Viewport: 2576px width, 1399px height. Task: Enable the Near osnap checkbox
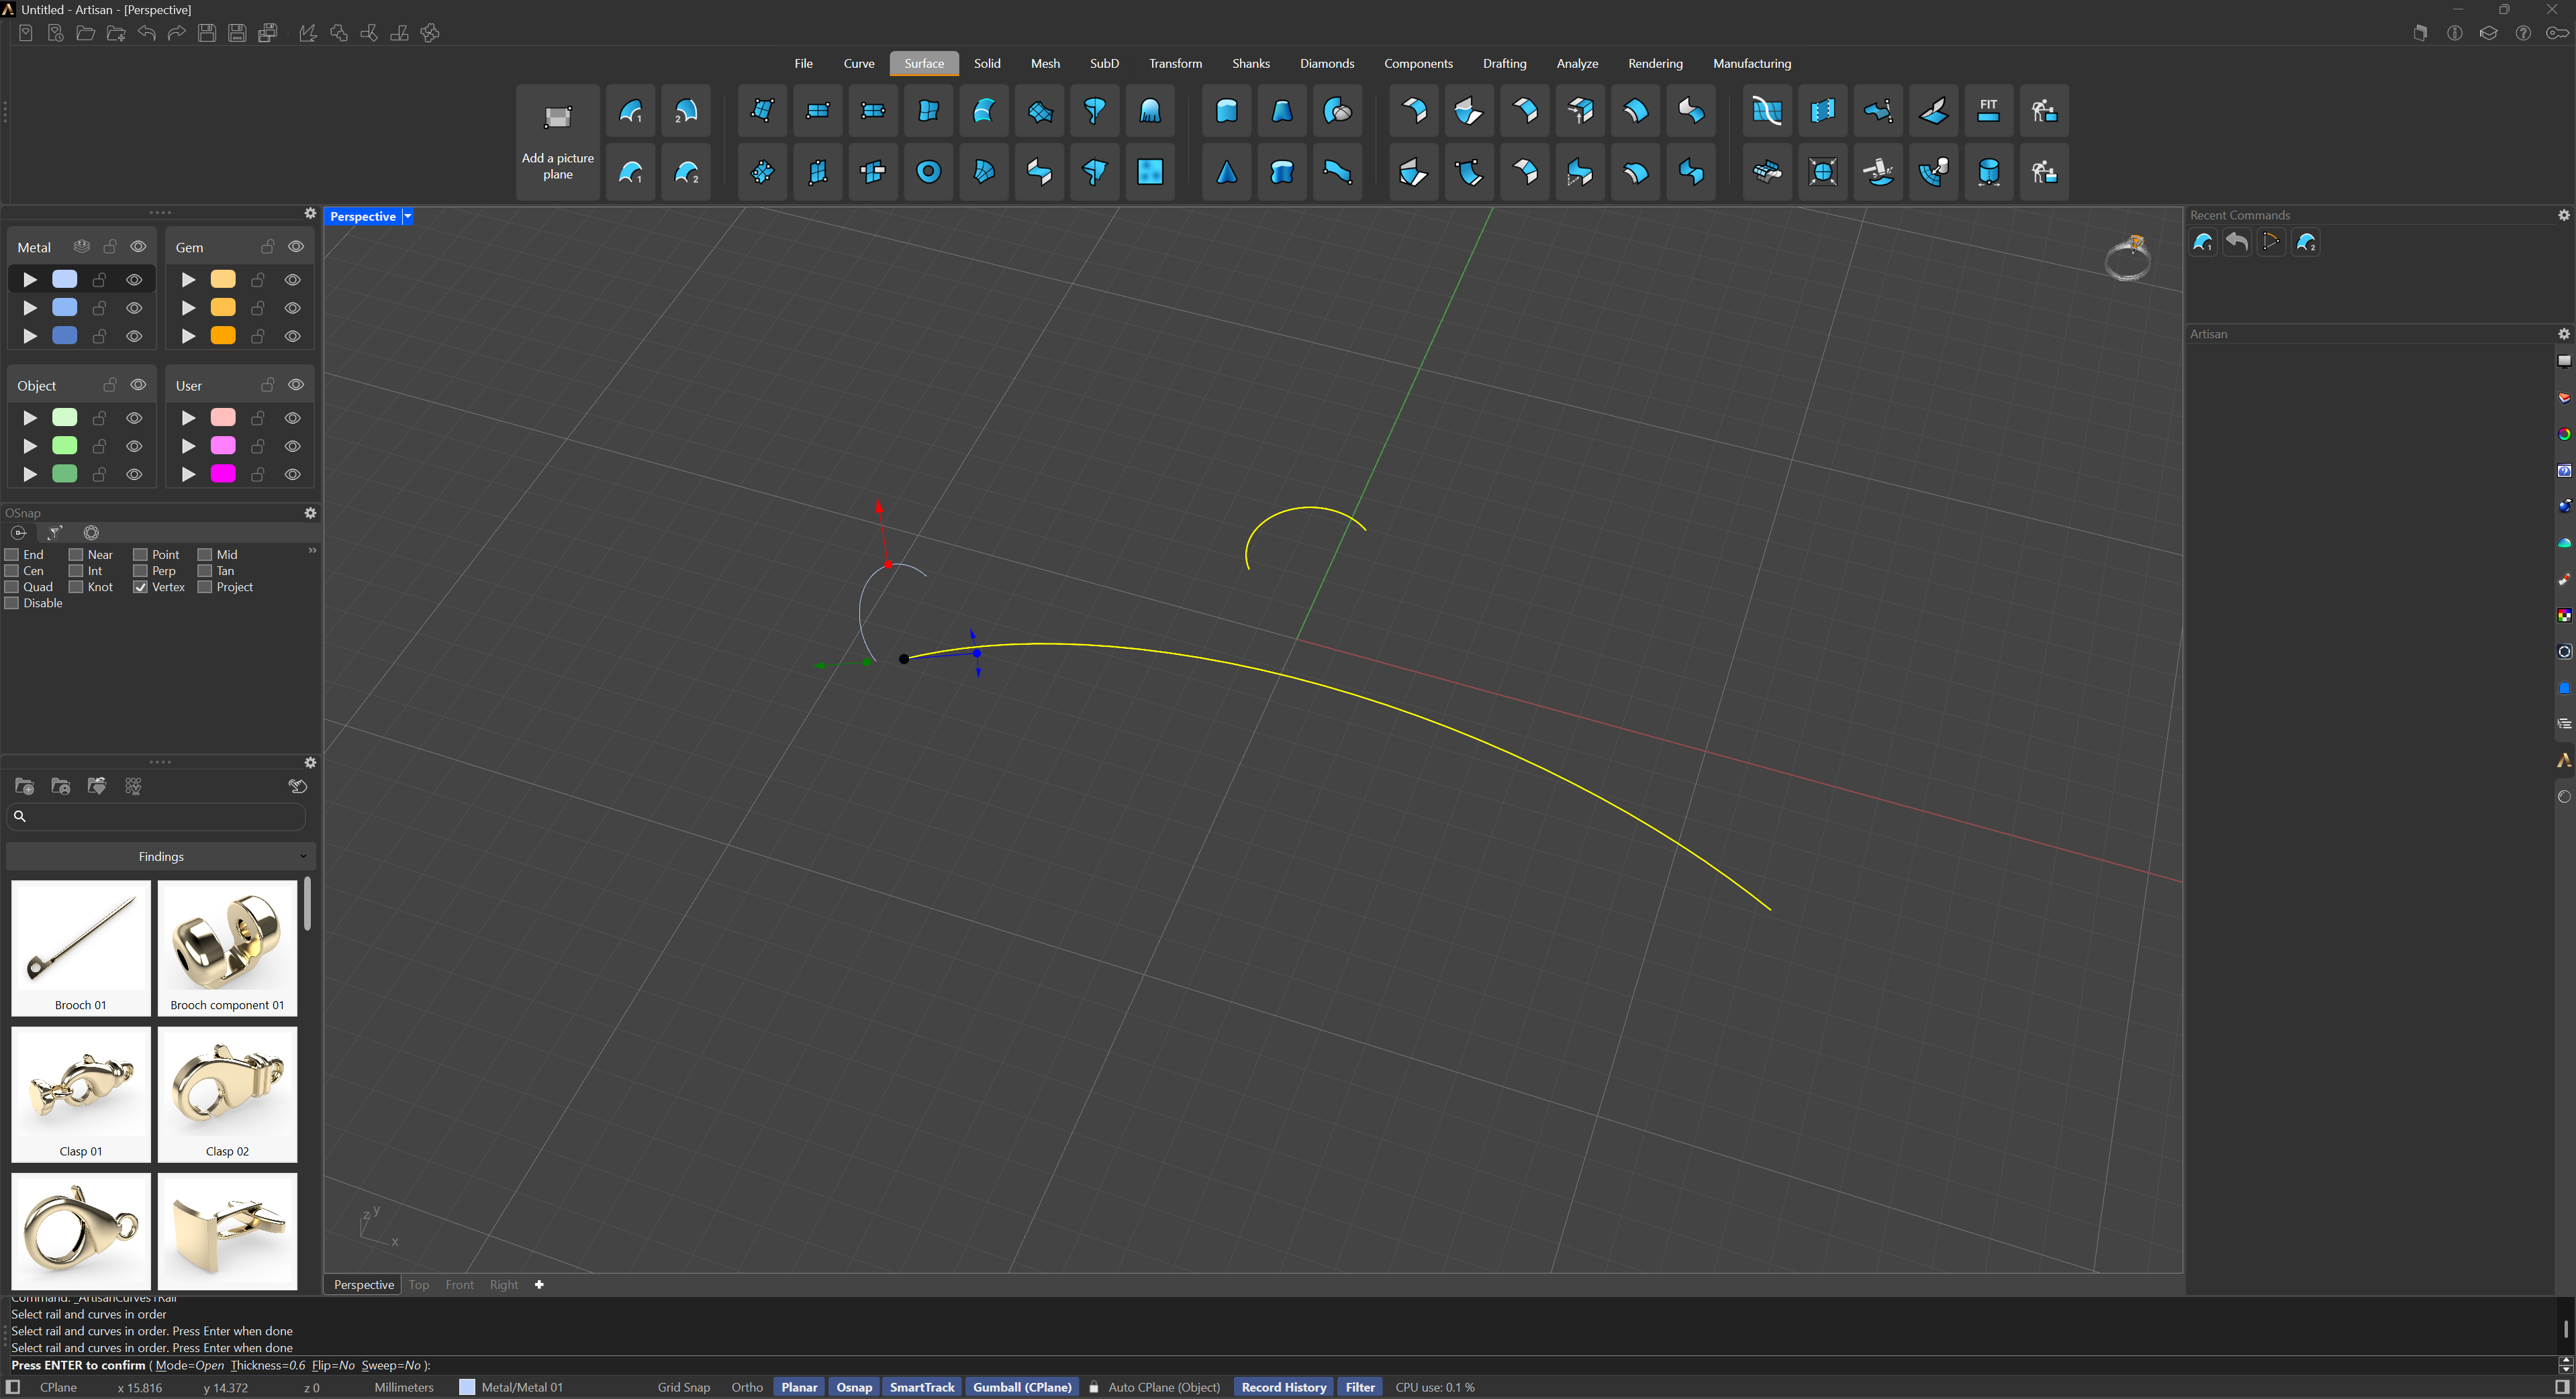point(76,555)
